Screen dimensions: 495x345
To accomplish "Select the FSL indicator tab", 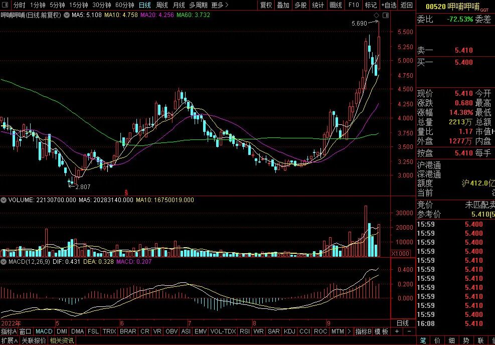I will [93, 331].
